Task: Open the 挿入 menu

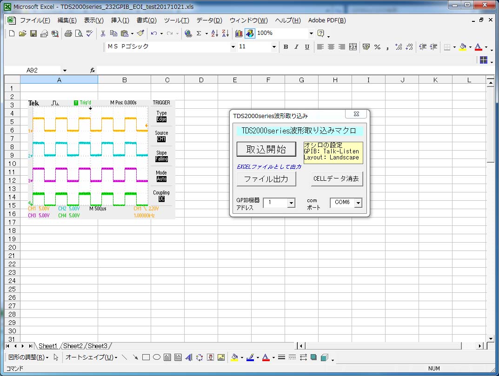Action: [120, 20]
